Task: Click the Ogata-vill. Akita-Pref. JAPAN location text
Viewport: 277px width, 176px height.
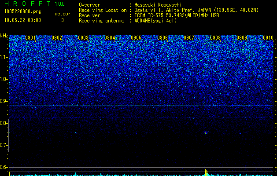Action: [x=196, y=10]
